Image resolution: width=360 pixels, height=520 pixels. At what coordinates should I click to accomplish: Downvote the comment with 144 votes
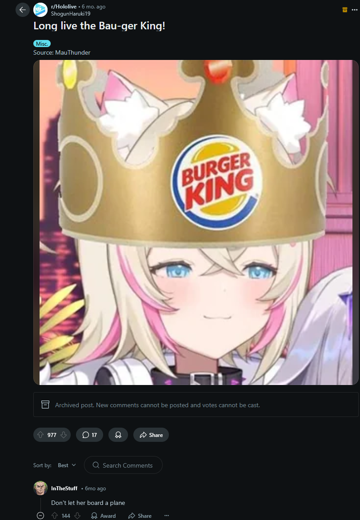point(77,516)
